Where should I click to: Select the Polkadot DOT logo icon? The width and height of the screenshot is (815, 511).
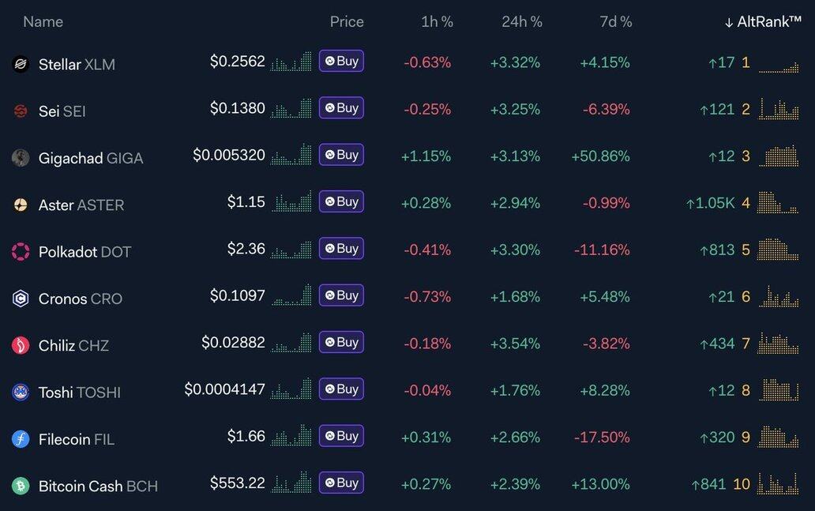click(21, 252)
